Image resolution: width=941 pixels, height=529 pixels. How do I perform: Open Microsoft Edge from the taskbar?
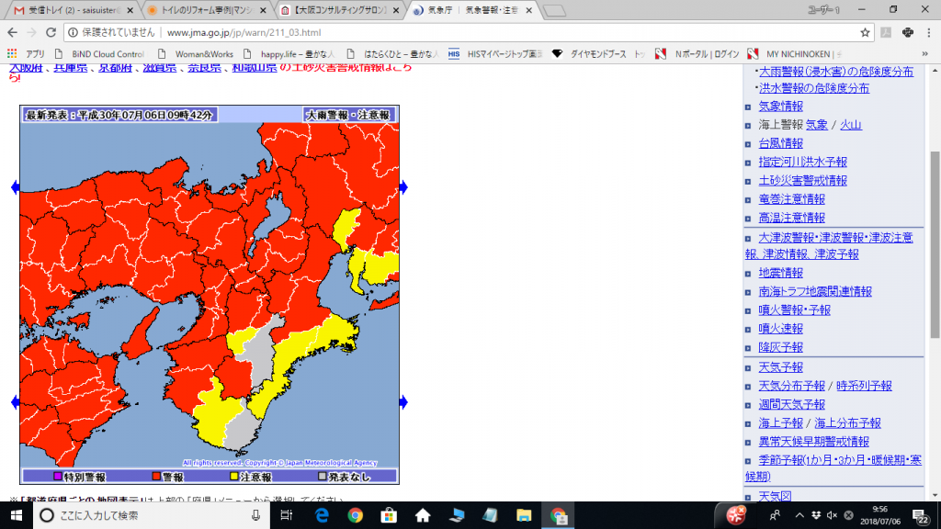coord(323,515)
